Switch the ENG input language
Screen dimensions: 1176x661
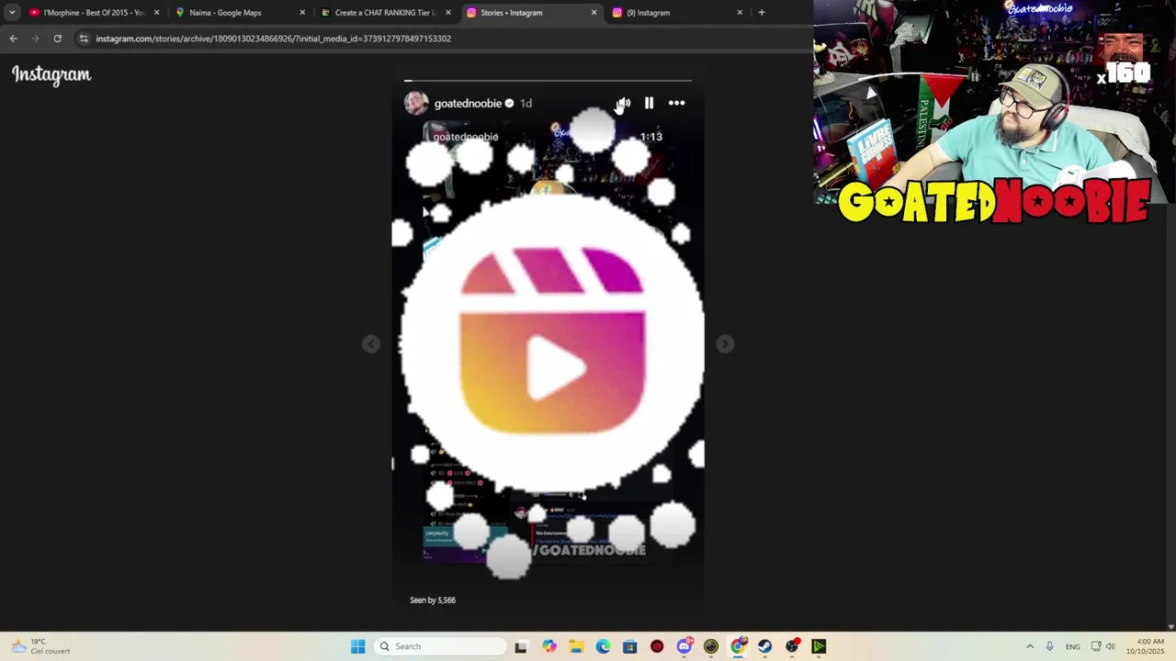point(1073,646)
